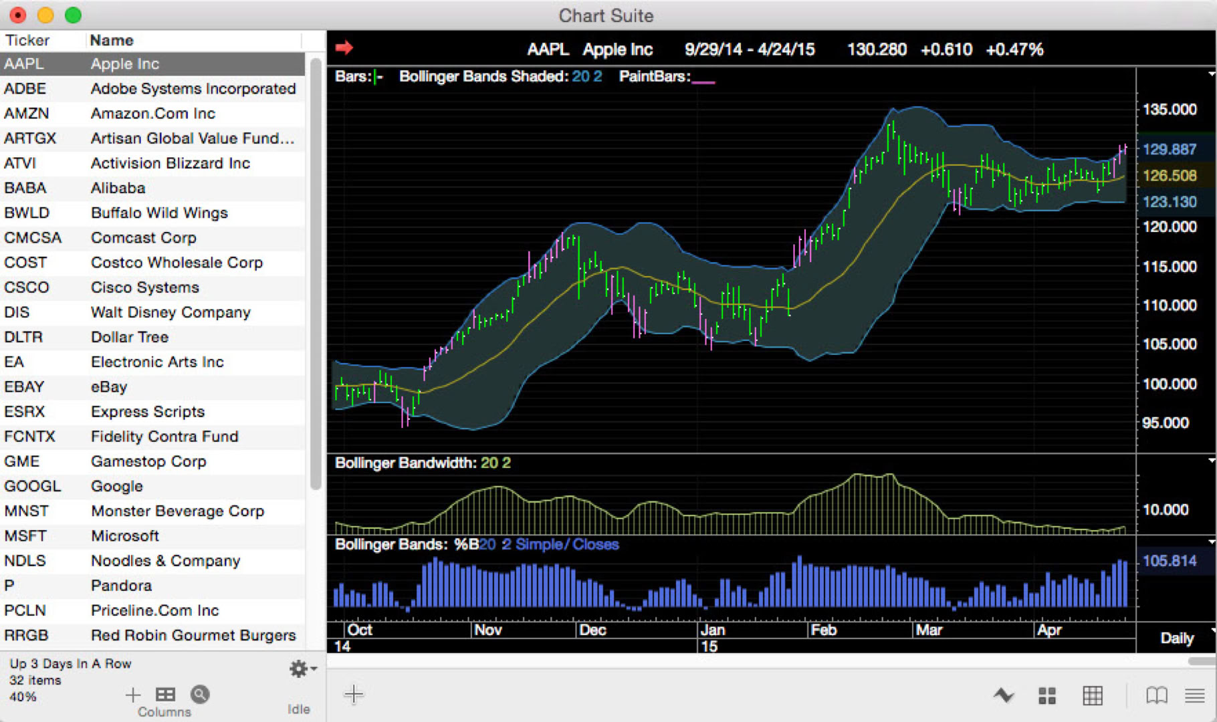Click the Columns icon below the watchlist

click(164, 694)
